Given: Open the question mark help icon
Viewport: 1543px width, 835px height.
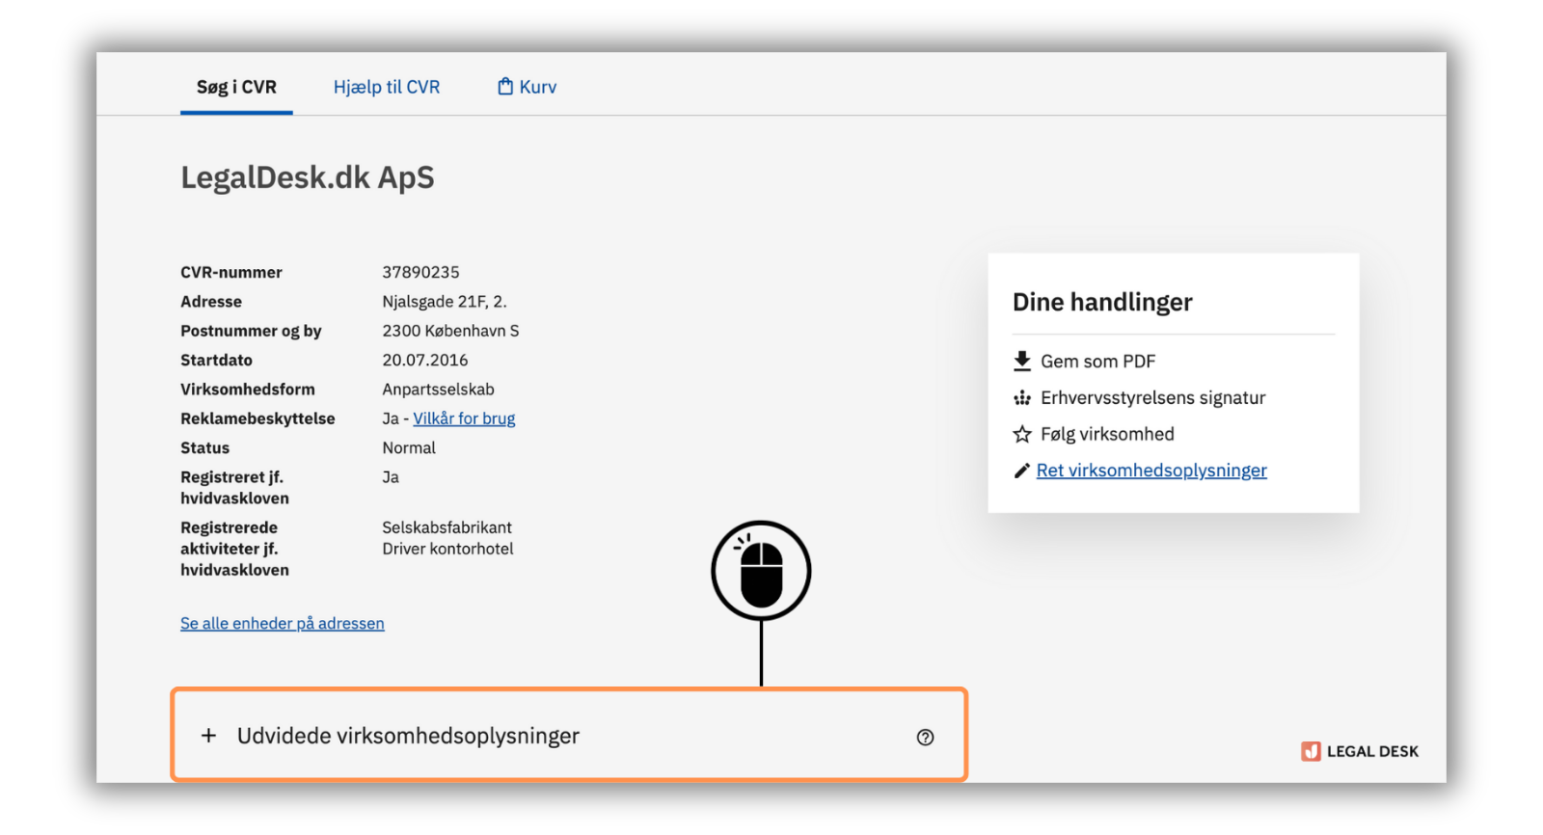Looking at the screenshot, I should tap(925, 738).
